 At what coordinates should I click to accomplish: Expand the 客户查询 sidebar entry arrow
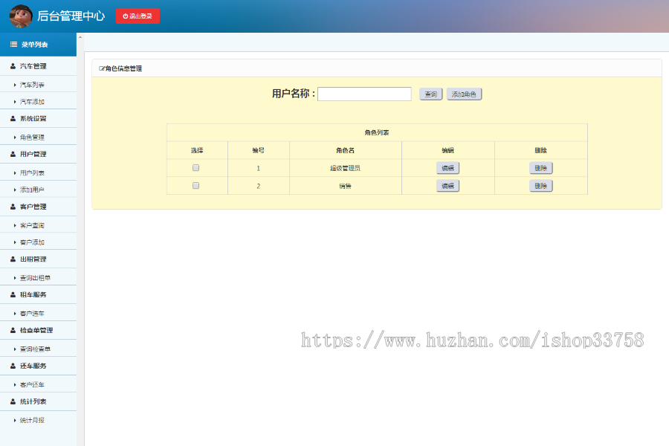point(15,224)
